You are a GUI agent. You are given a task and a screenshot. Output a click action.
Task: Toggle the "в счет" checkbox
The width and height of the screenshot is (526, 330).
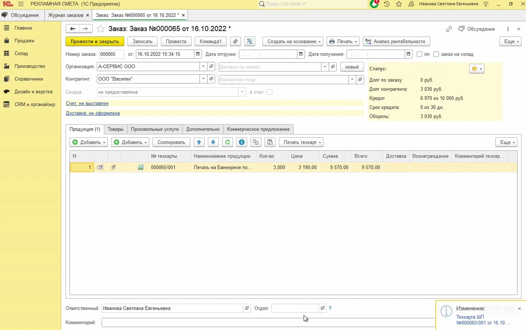270,92
